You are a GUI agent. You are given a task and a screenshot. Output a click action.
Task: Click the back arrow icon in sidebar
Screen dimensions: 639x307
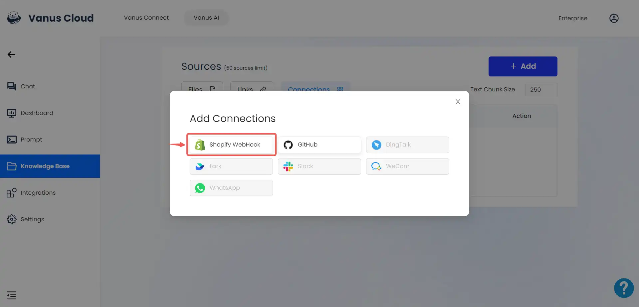coord(11,54)
